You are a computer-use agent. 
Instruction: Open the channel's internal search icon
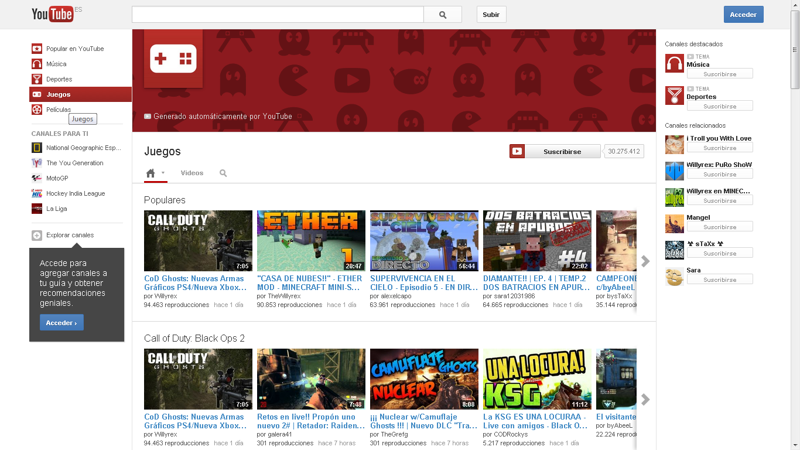(223, 173)
